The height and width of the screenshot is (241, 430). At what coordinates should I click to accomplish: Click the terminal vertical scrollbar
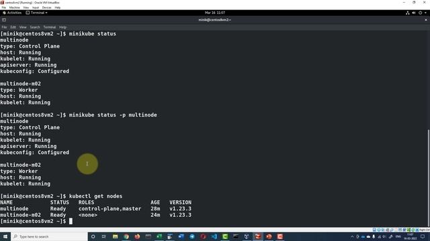pos(429,177)
